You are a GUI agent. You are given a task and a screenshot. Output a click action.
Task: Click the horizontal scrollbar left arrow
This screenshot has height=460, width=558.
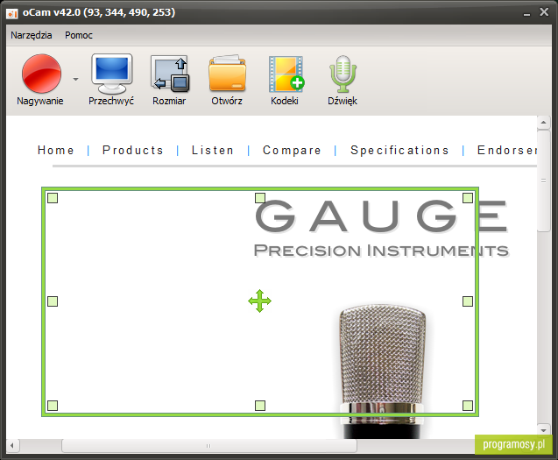click(x=12, y=446)
